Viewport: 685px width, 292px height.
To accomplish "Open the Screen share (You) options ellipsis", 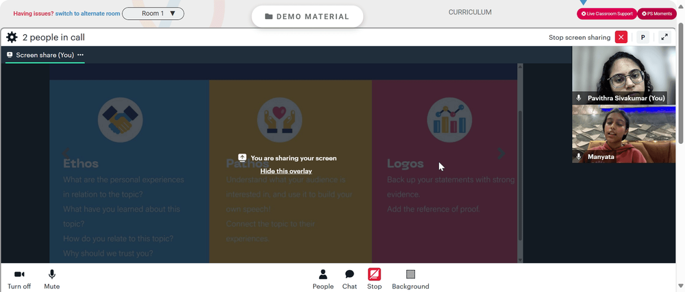I will tap(80, 55).
